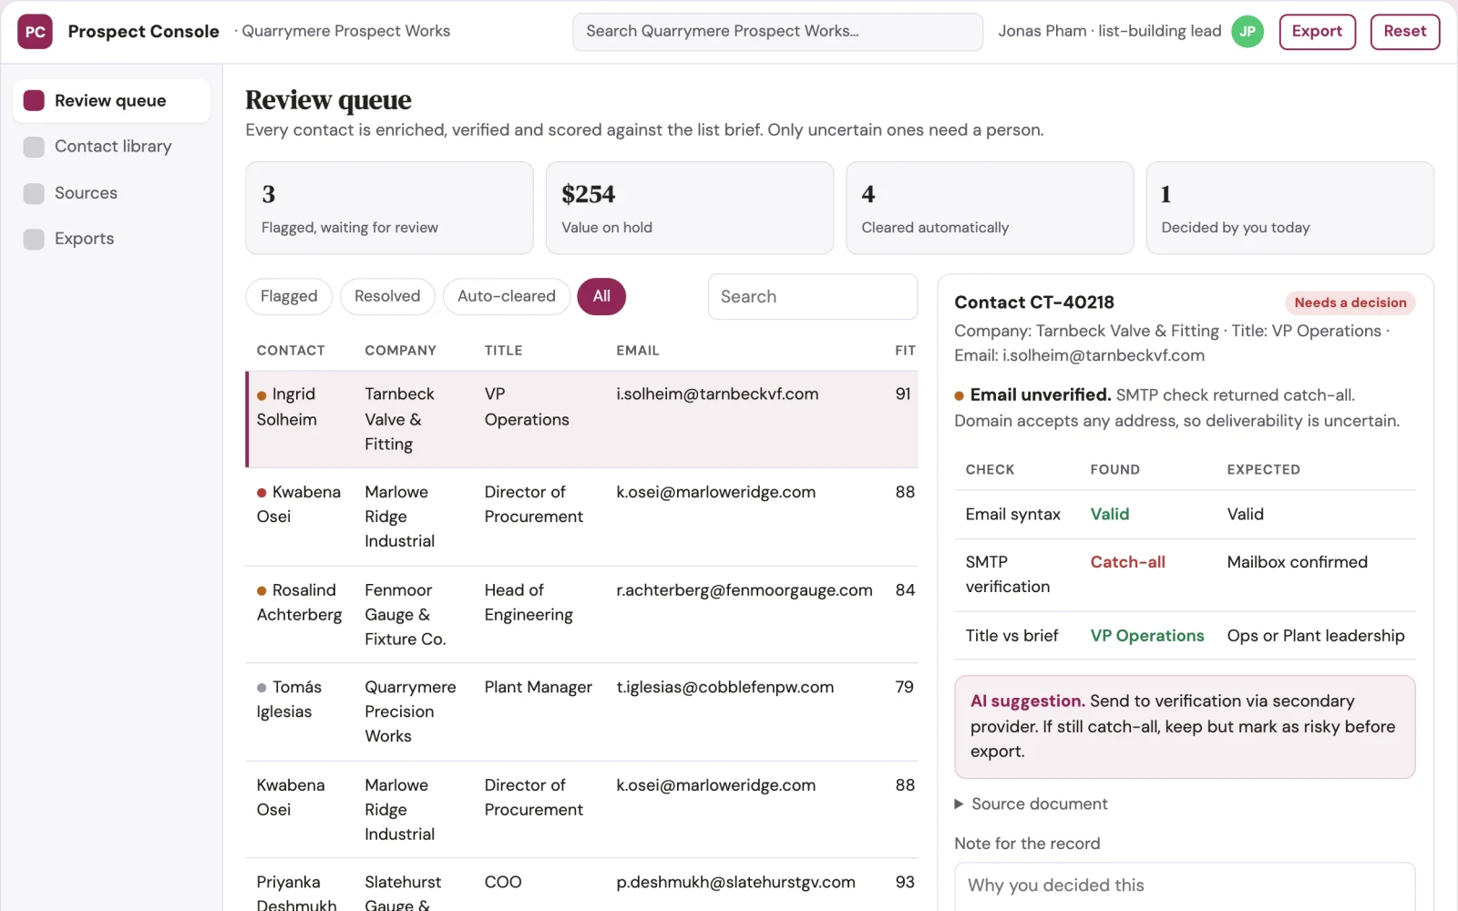Select Priyanka Deshmukh contact row

(x=582, y=885)
